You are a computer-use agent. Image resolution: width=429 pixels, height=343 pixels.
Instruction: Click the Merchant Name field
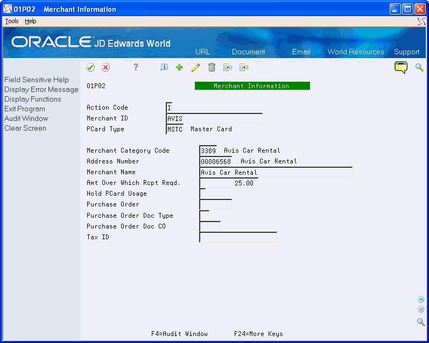click(x=276, y=172)
